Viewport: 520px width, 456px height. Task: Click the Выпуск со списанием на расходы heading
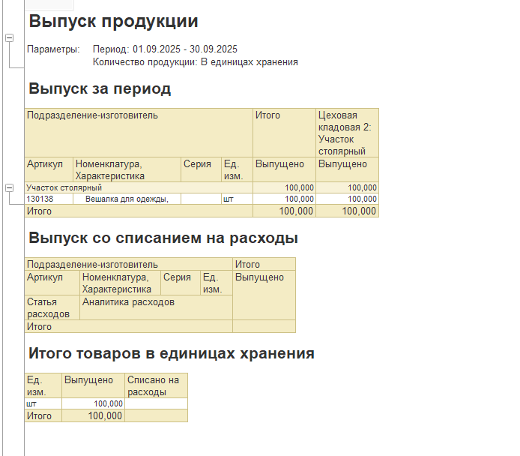(x=163, y=238)
